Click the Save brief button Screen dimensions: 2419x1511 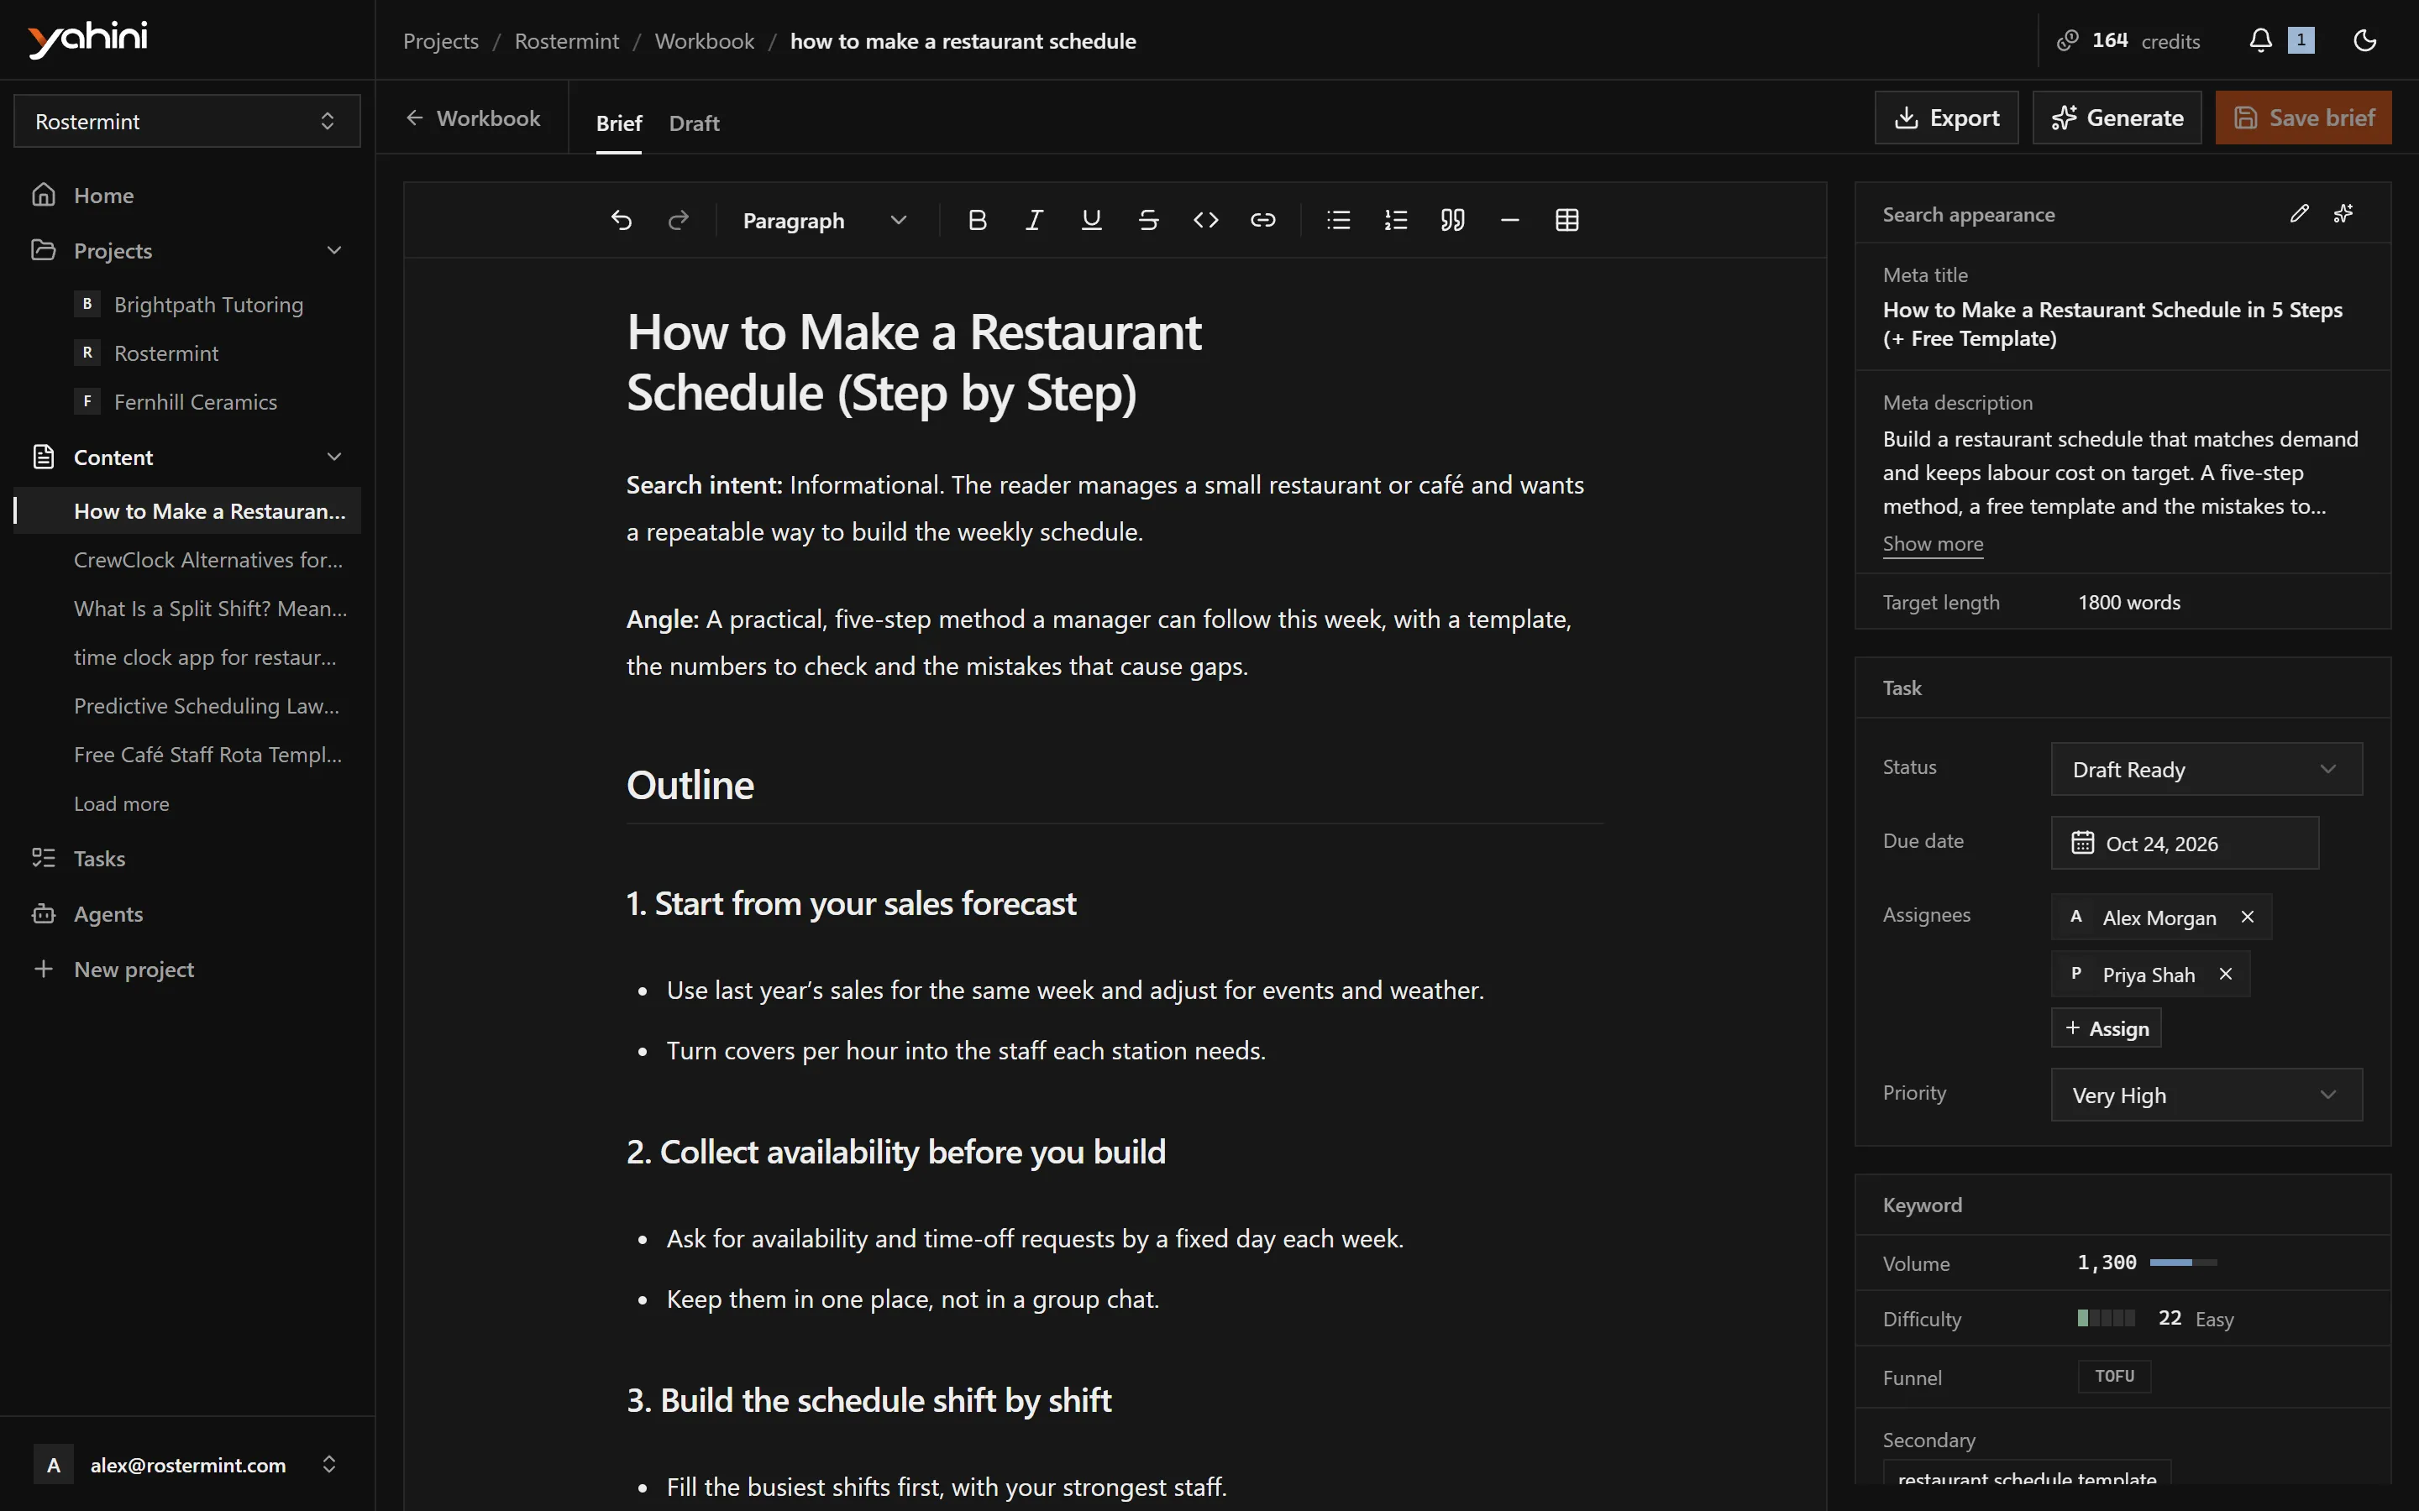coord(2303,118)
